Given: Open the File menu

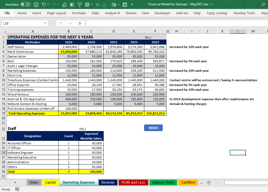Looking at the screenshot, I should (x=7, y=13).
